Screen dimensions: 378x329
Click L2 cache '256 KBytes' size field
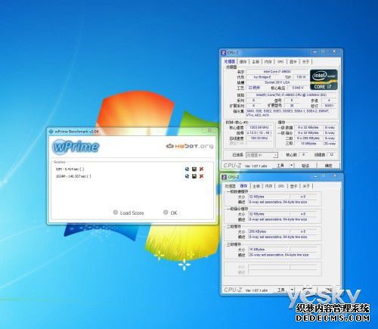269,231
